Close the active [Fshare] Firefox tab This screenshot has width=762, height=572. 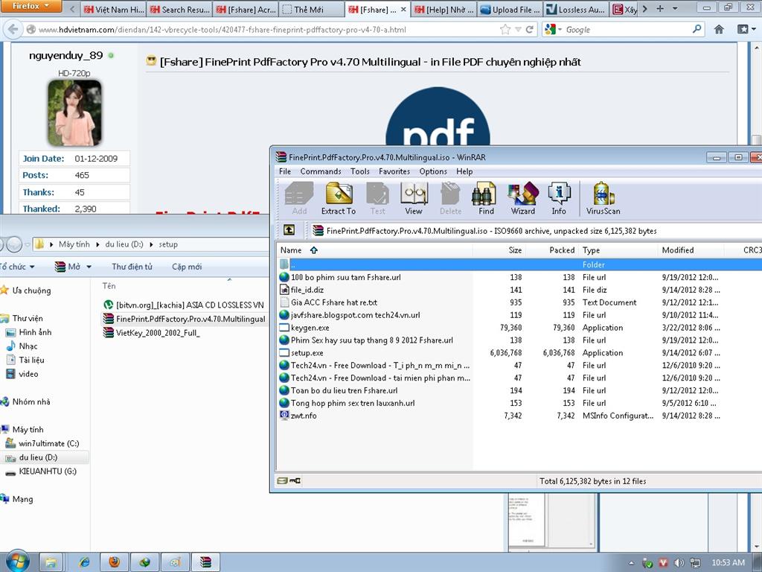[403, 9]
